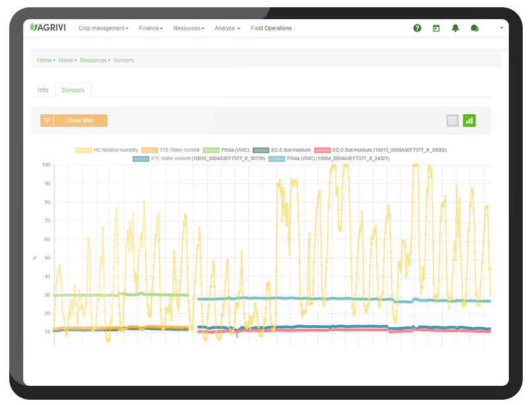Screen dimensions: 530x405
Task: Click the AGRIVI logo
Action: point(48,27)
